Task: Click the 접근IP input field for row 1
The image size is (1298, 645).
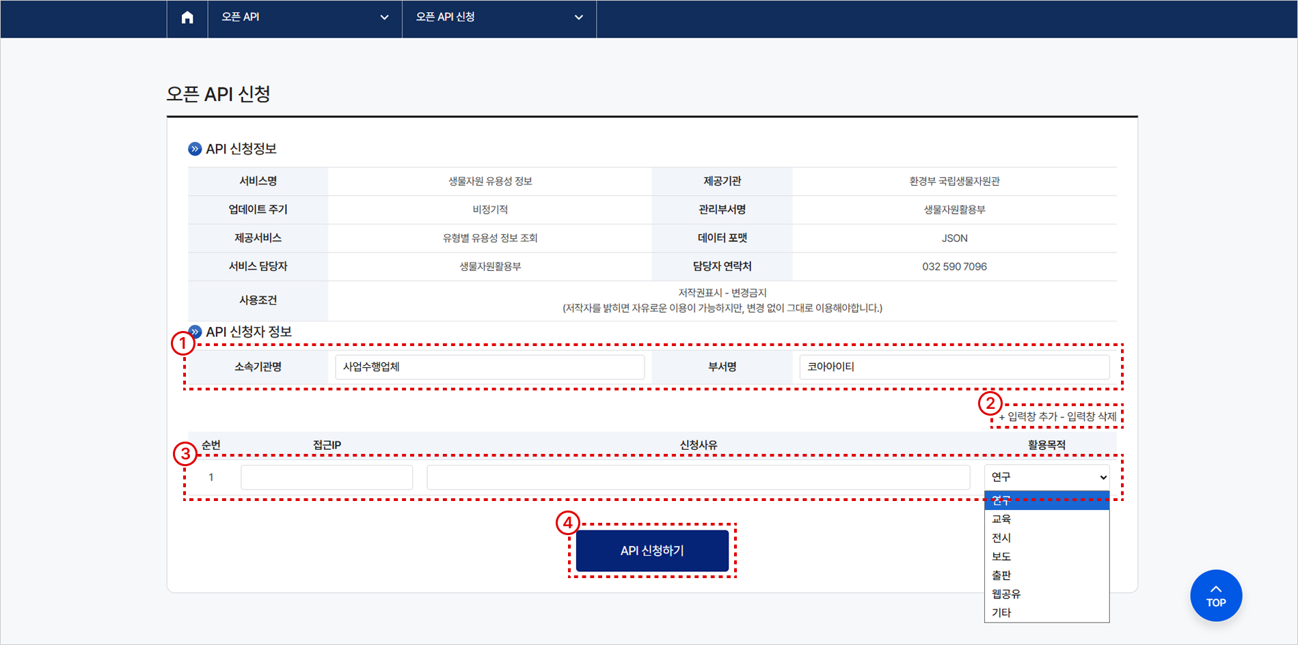Action: pyautogui.click(x=326, y=476)
